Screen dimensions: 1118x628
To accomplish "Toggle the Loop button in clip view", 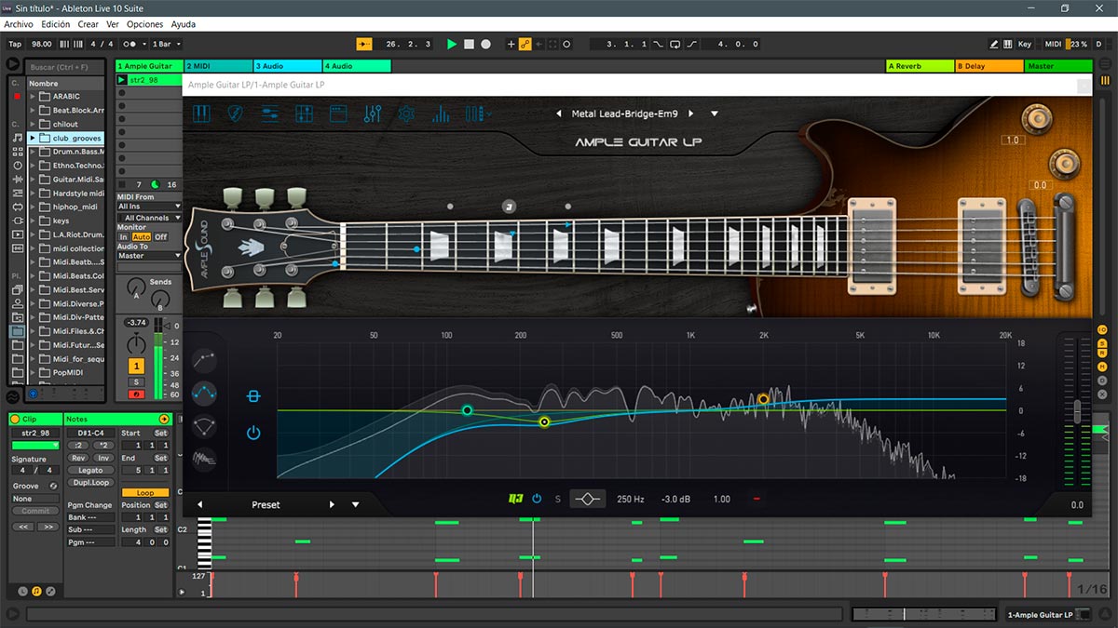I will click(145, 493).
